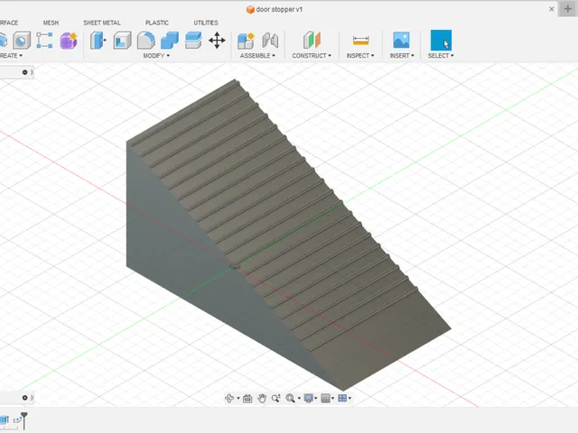Expand the comments panel plus button

[x=24, y=398]
